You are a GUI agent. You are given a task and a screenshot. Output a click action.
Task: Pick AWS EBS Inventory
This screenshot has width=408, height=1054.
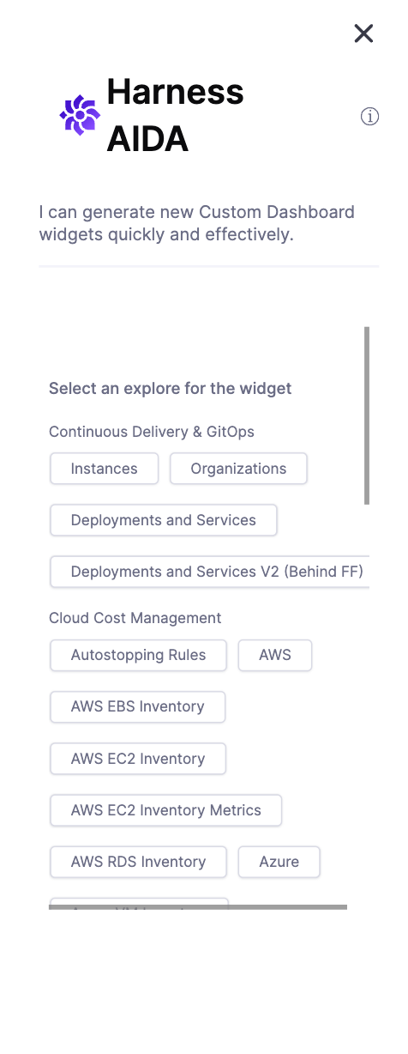pos(138,706)
